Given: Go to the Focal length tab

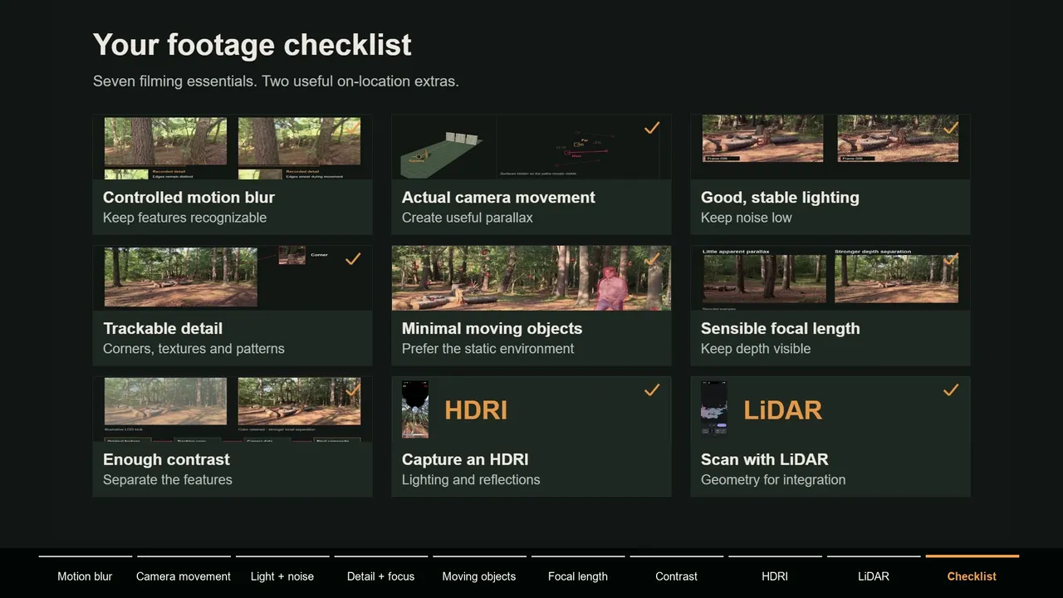Looking at the screenshot, I should point(578,576).
